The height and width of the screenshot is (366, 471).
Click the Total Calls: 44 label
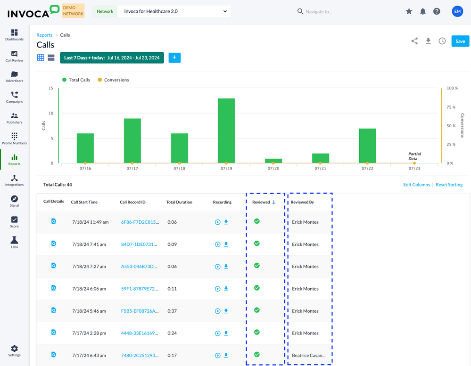58,185
